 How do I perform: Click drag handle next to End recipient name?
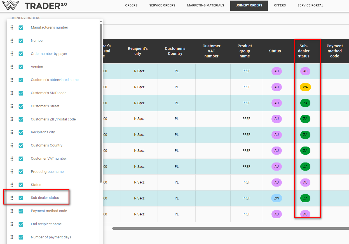click(12, 224)
